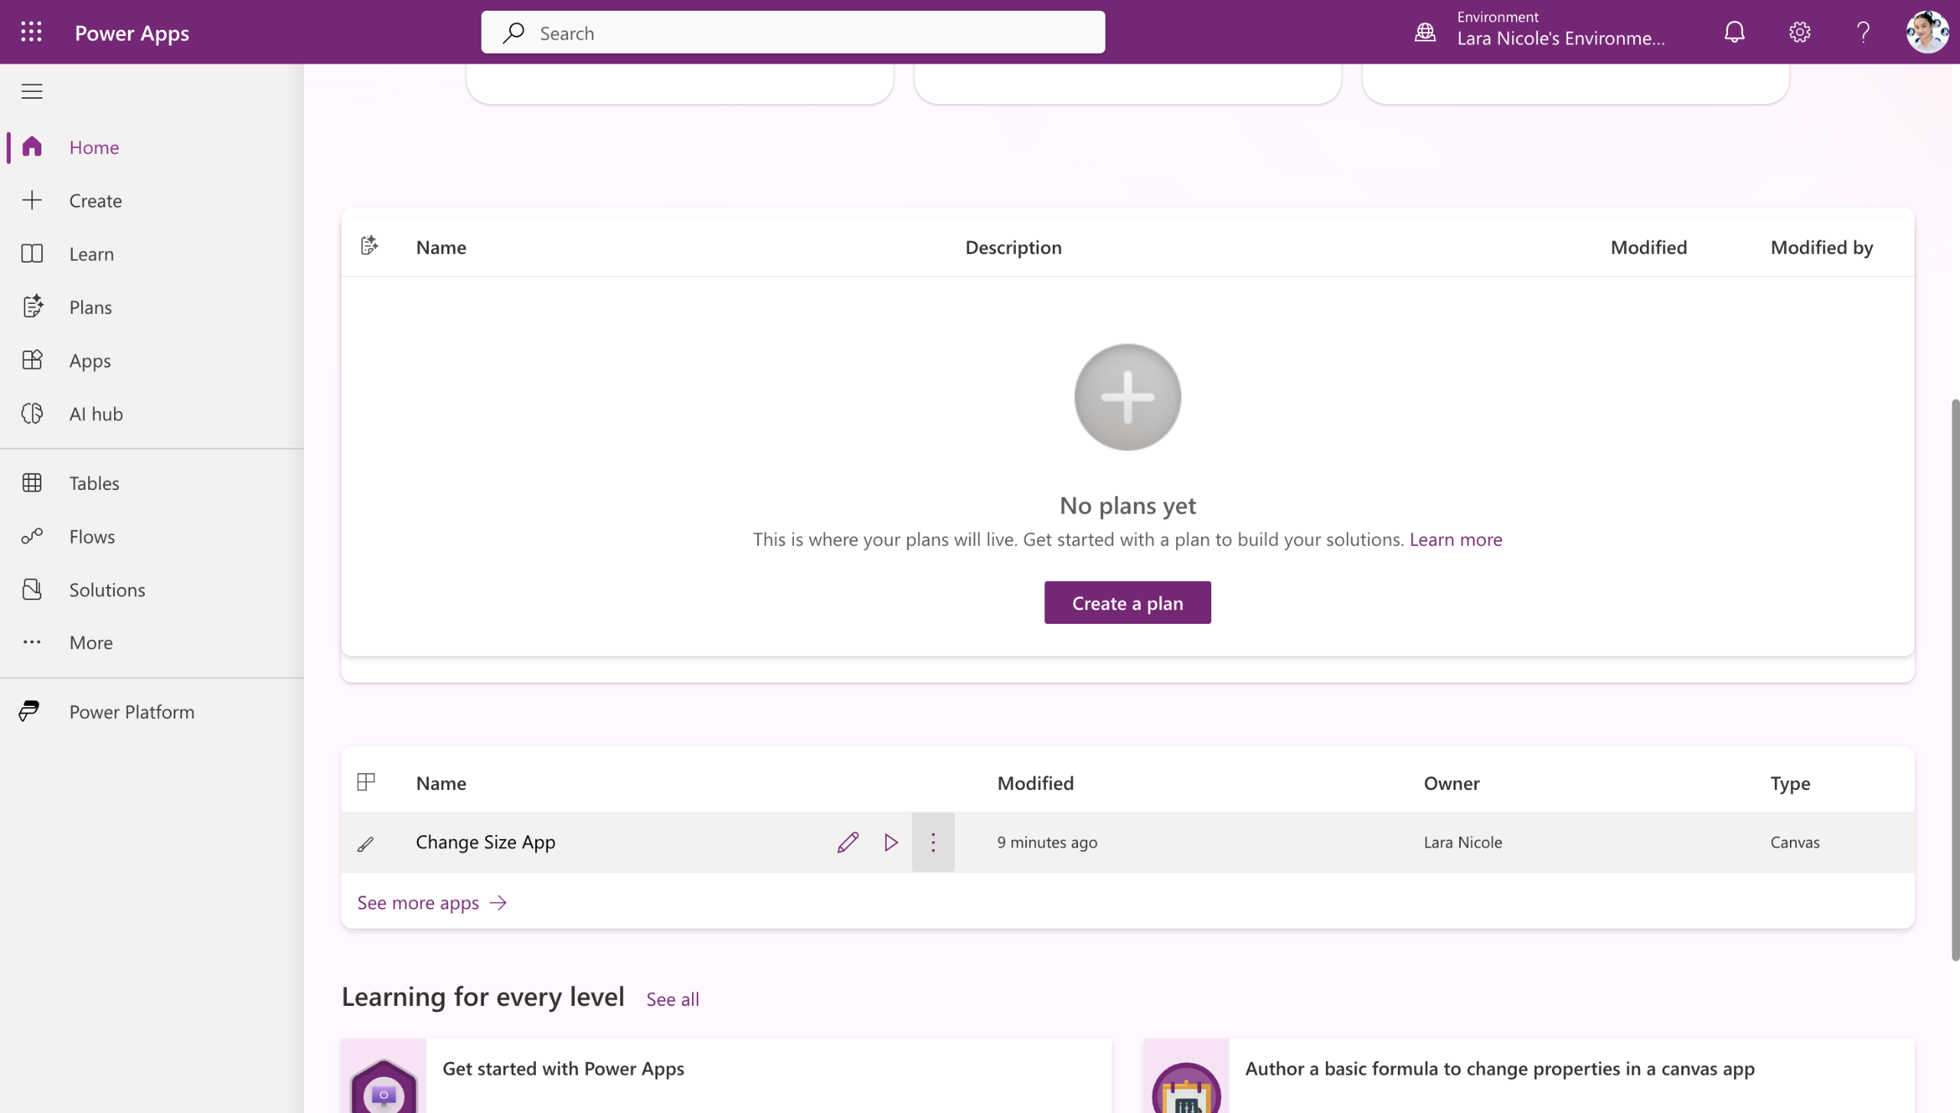Collapse the left navigation hamburger menu
Screen dimensions: 1960x1113
31,91
